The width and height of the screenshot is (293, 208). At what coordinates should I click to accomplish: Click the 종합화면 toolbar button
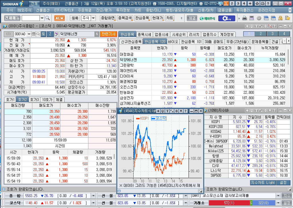(x=108, y=18)
